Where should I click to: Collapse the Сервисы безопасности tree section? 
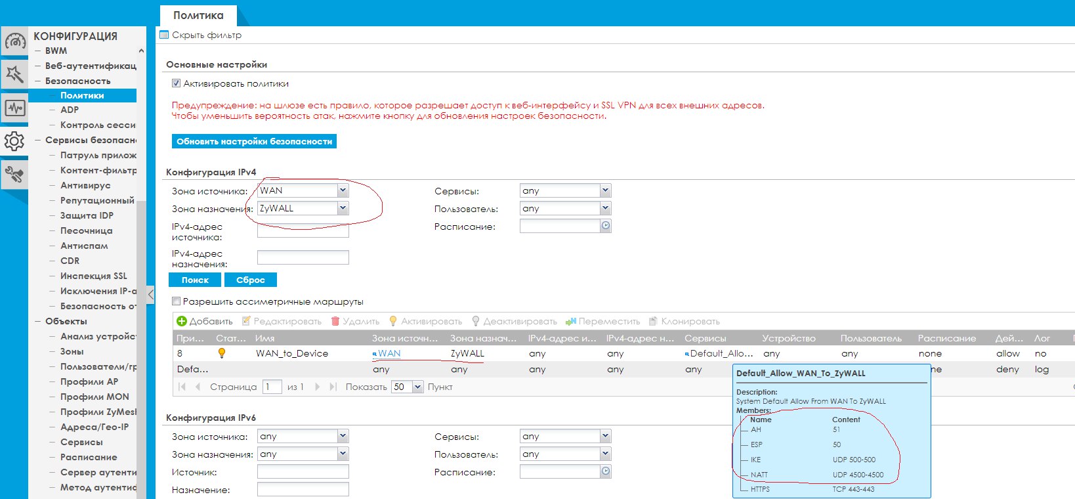[38, 140]
